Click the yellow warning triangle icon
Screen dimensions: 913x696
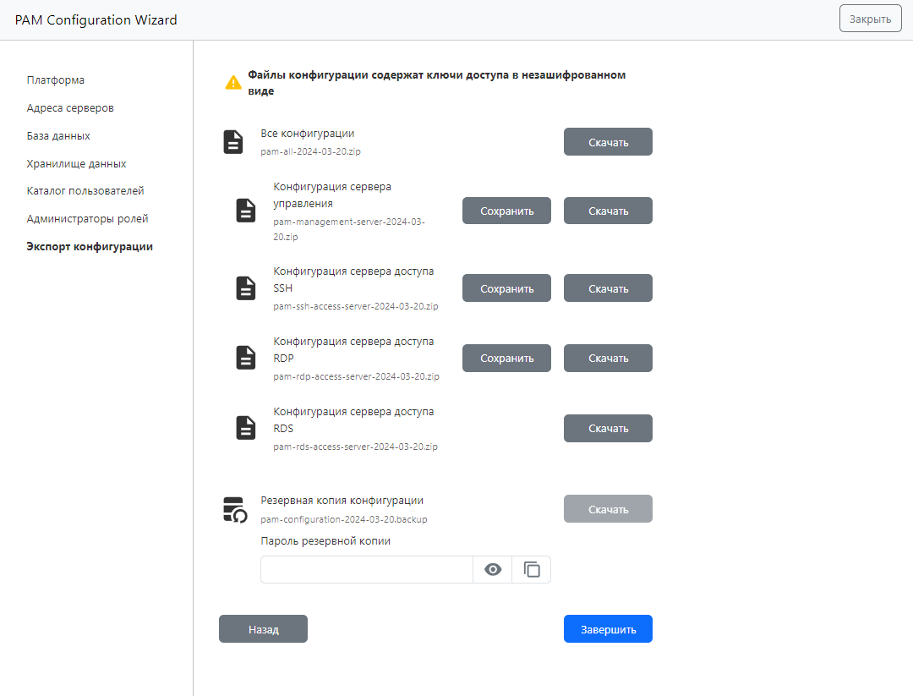[233, 83]
